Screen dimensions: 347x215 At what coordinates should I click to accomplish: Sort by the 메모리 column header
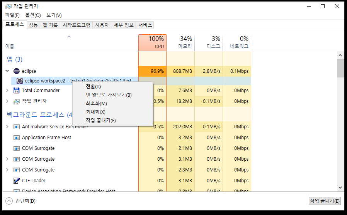coord(180,43)
